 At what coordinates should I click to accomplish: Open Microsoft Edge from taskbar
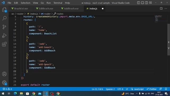point(15,94)
